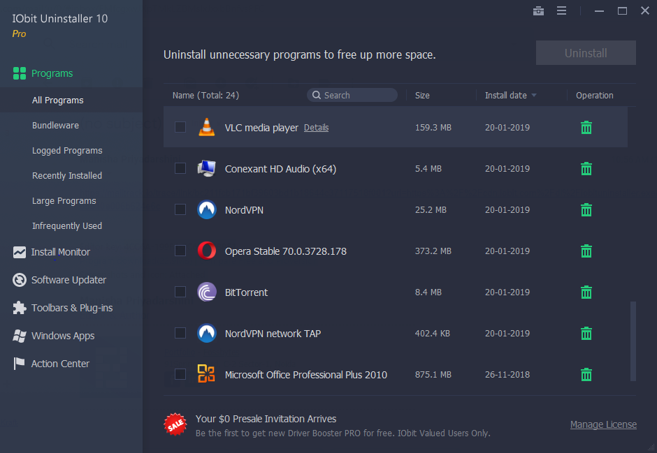Click the Opera Stable program icon
This screenshot has height=453, width=657.
click(x=206, y=251)
